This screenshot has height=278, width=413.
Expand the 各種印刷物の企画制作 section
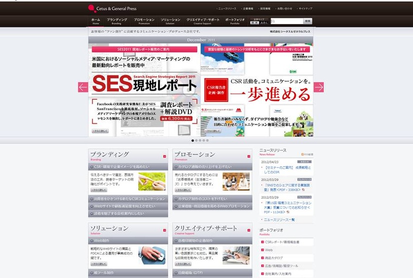coord(212,241)
